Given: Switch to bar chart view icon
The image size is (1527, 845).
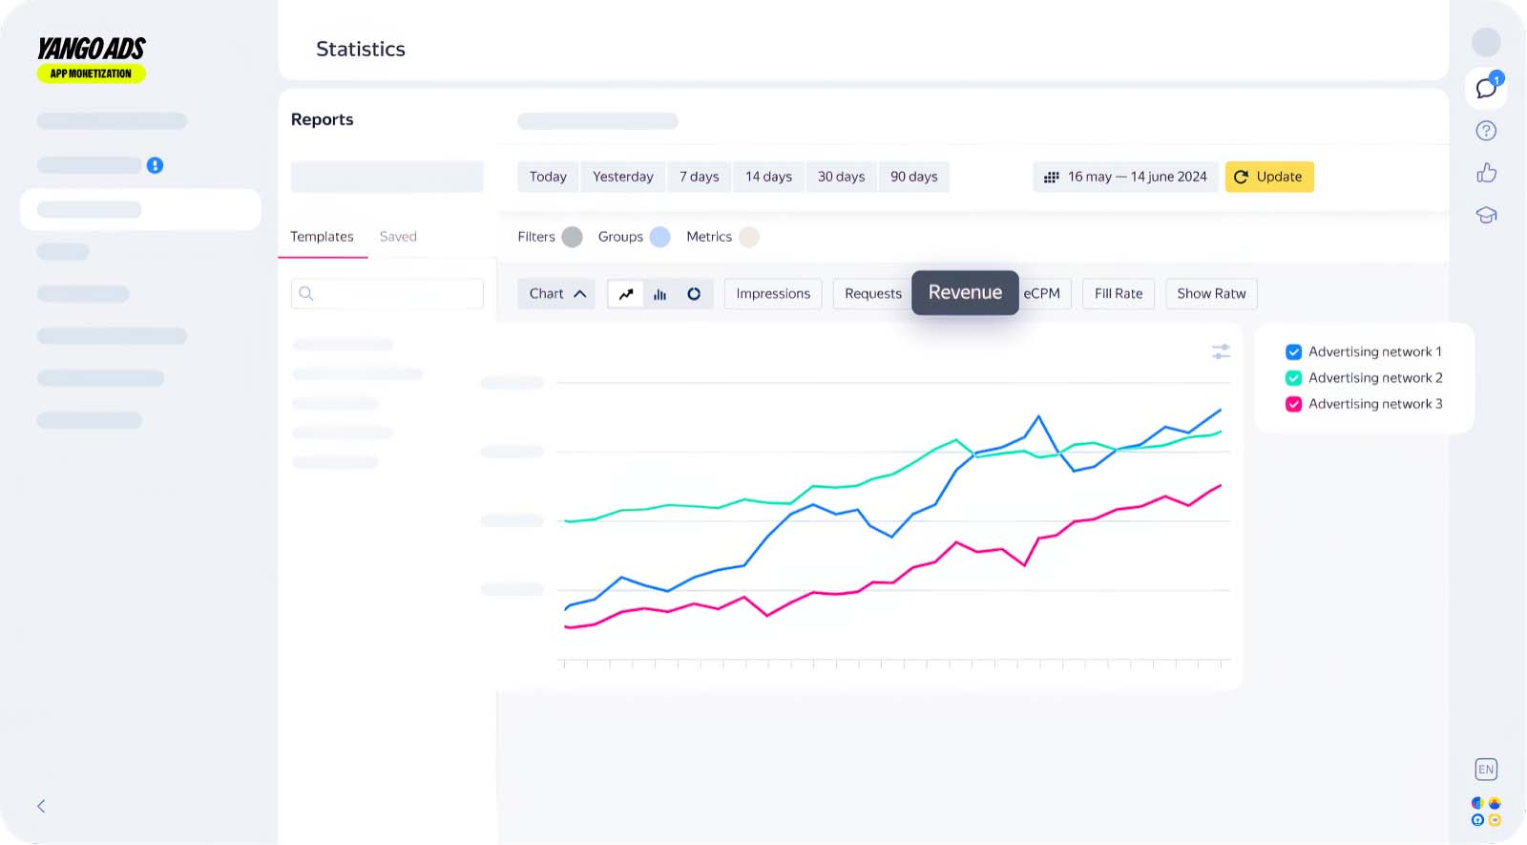Looking at the screenshot, I should click(659, 294).
